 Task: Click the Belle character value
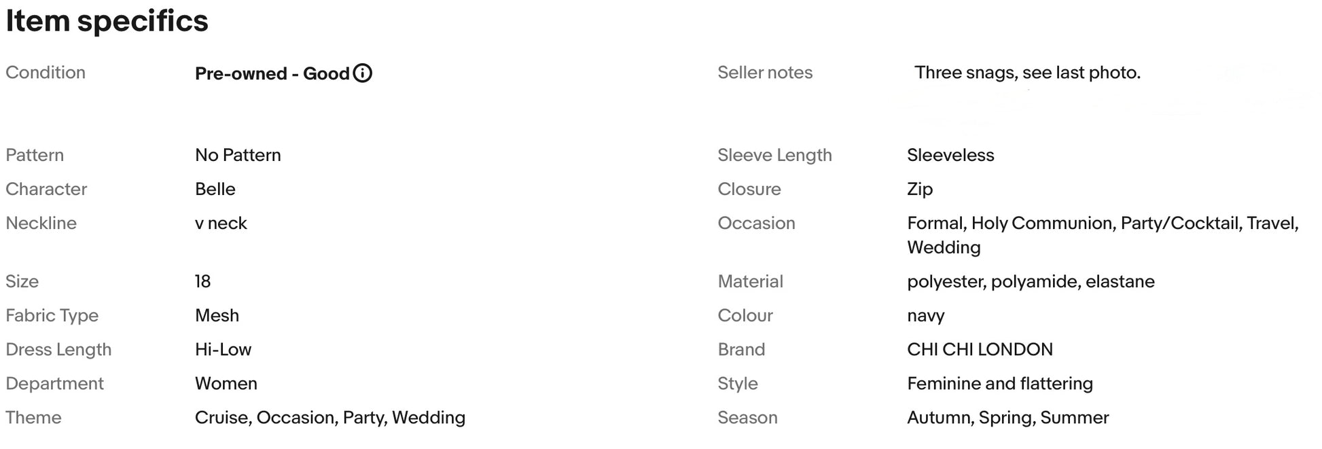tap(215, 189)
